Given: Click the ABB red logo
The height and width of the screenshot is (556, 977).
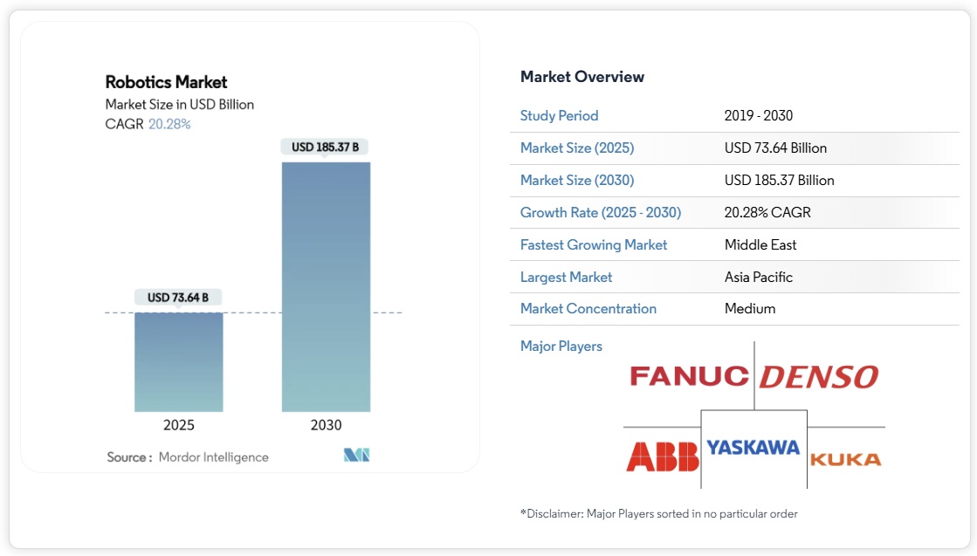Looking at the screenshot, I should [x=663, y=456].
